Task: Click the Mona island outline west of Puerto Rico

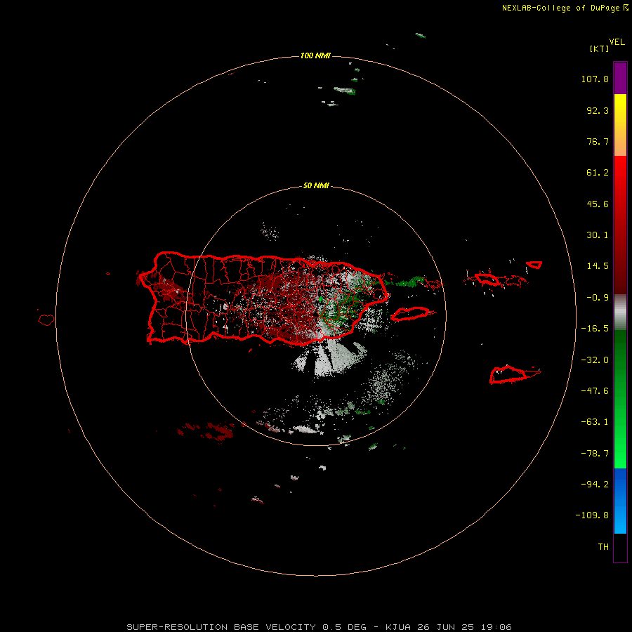Action: coord(46,320)
